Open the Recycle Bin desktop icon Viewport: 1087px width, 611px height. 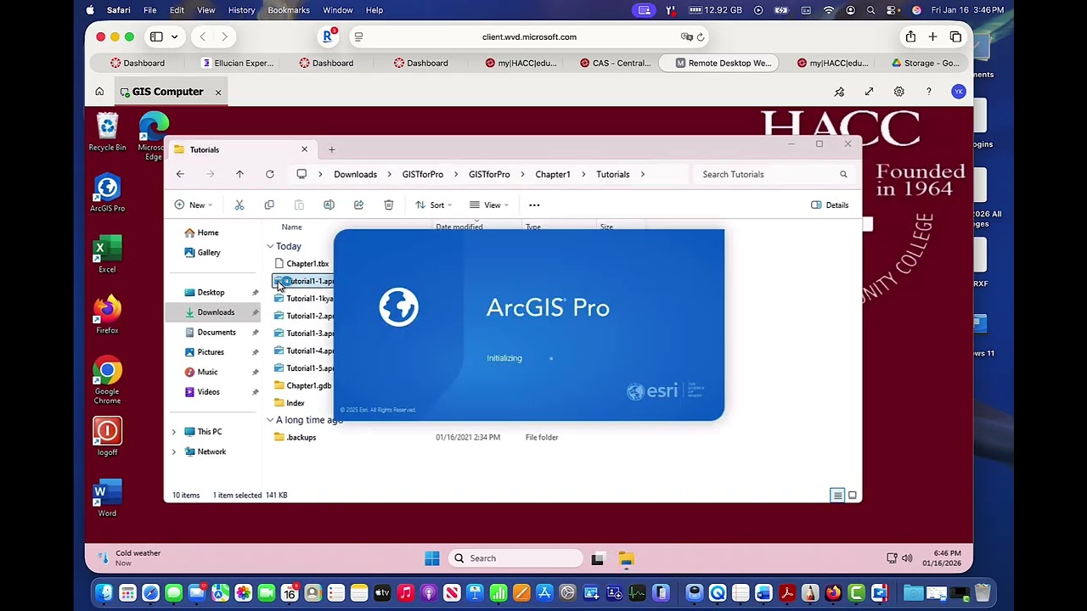[107, 132]
